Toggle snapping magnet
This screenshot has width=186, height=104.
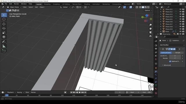click(78, 7)
